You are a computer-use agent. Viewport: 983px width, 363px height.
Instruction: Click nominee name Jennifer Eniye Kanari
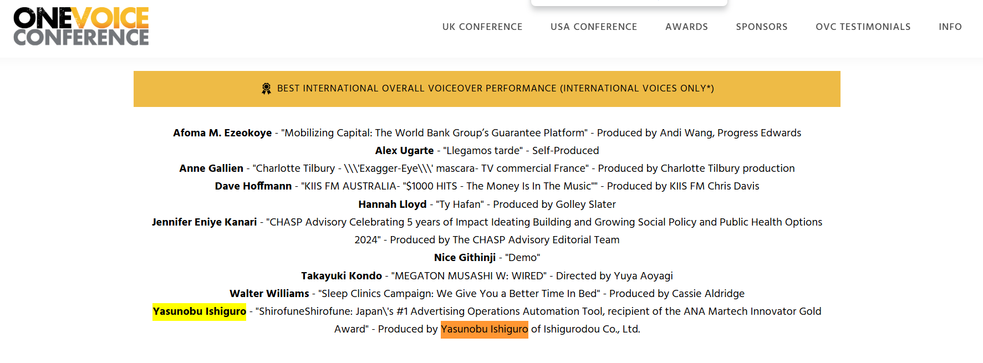point(205,222)
